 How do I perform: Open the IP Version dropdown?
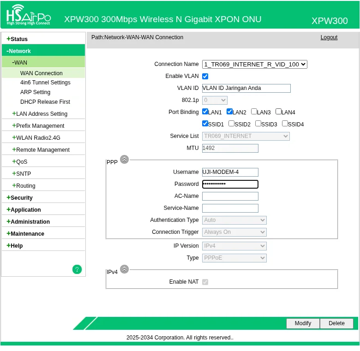[234, 246]
